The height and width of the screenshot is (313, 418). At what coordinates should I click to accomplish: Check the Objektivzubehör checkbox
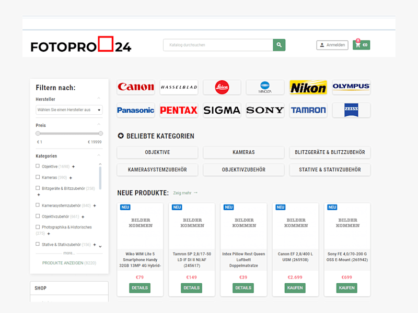point(38,216)
